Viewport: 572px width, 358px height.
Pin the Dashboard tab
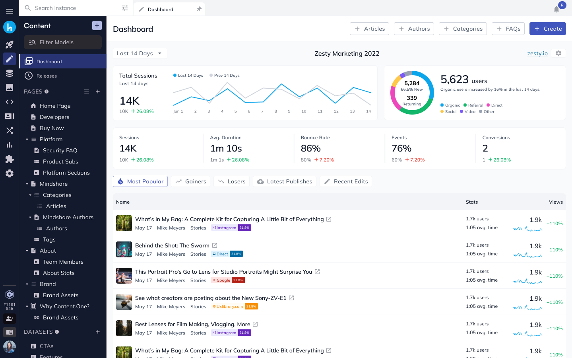point(199,8)
